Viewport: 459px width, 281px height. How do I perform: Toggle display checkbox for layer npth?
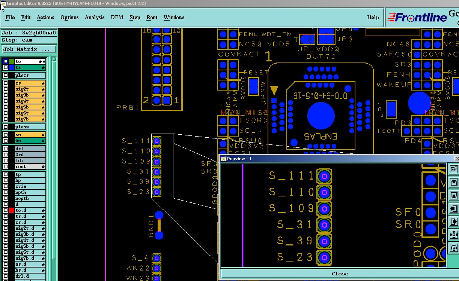coord(5,192)
